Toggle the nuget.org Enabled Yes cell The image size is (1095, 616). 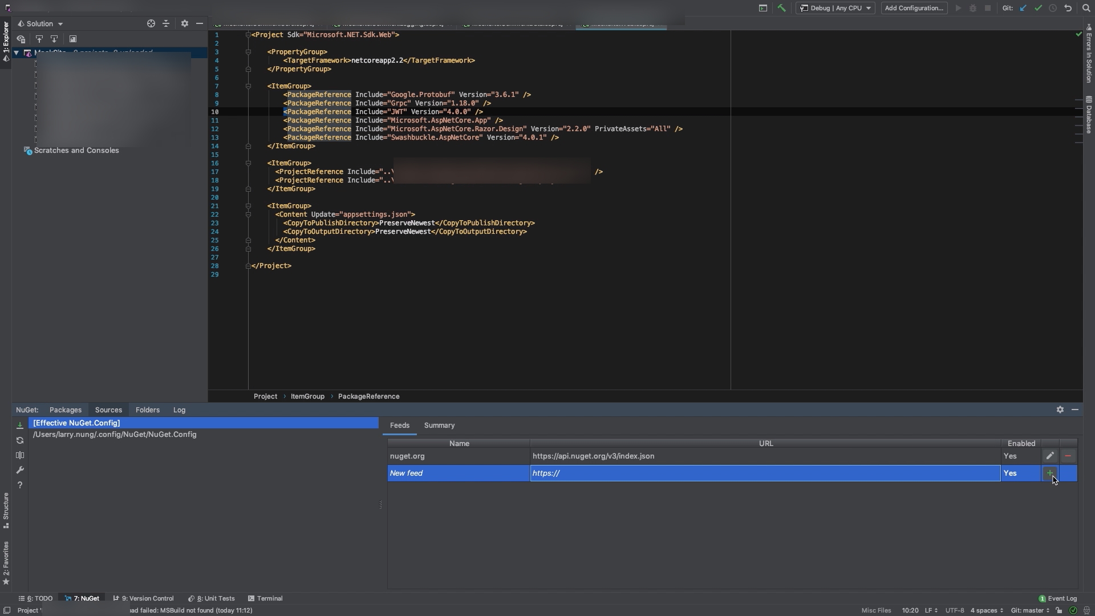(1021, 456)
